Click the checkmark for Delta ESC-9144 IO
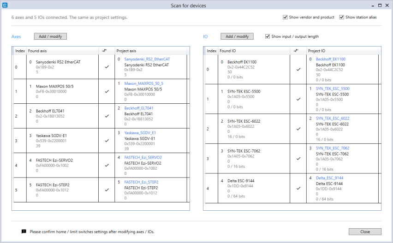 tap(298, 189)
